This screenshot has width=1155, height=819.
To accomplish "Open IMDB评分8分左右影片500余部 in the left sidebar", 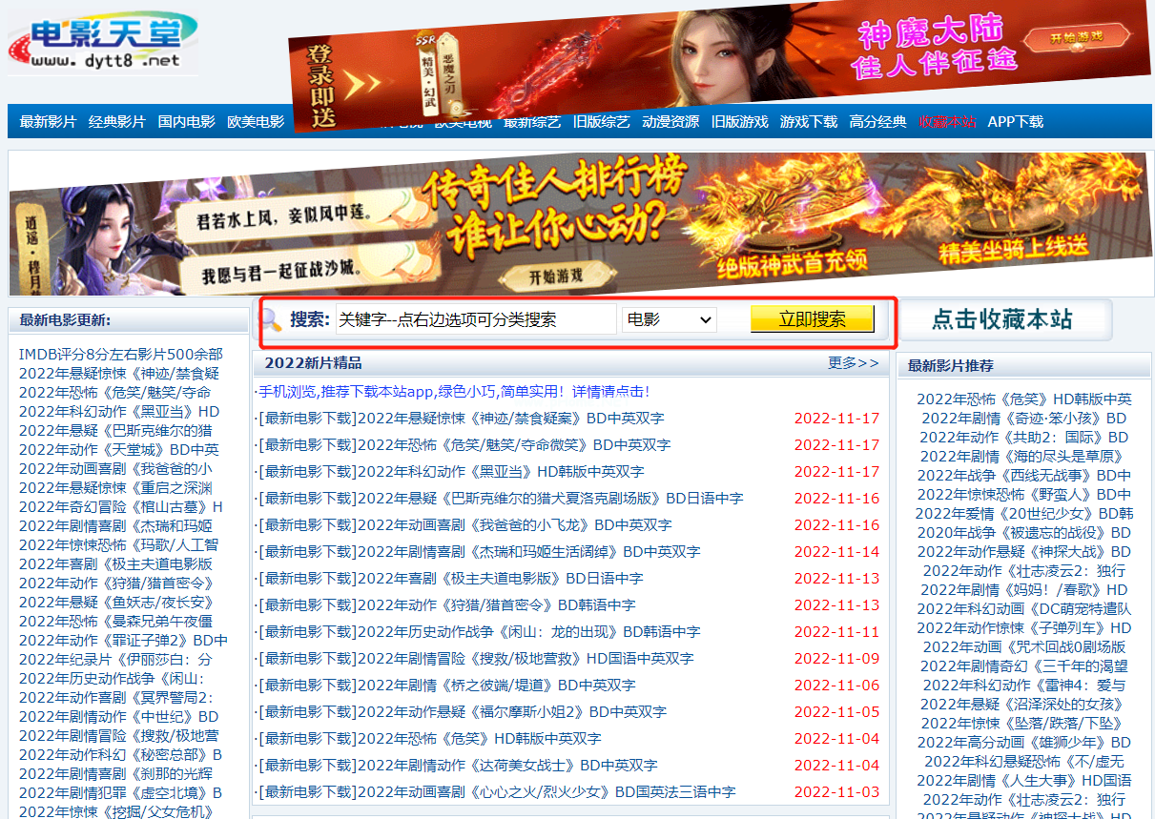I will 120,354.
